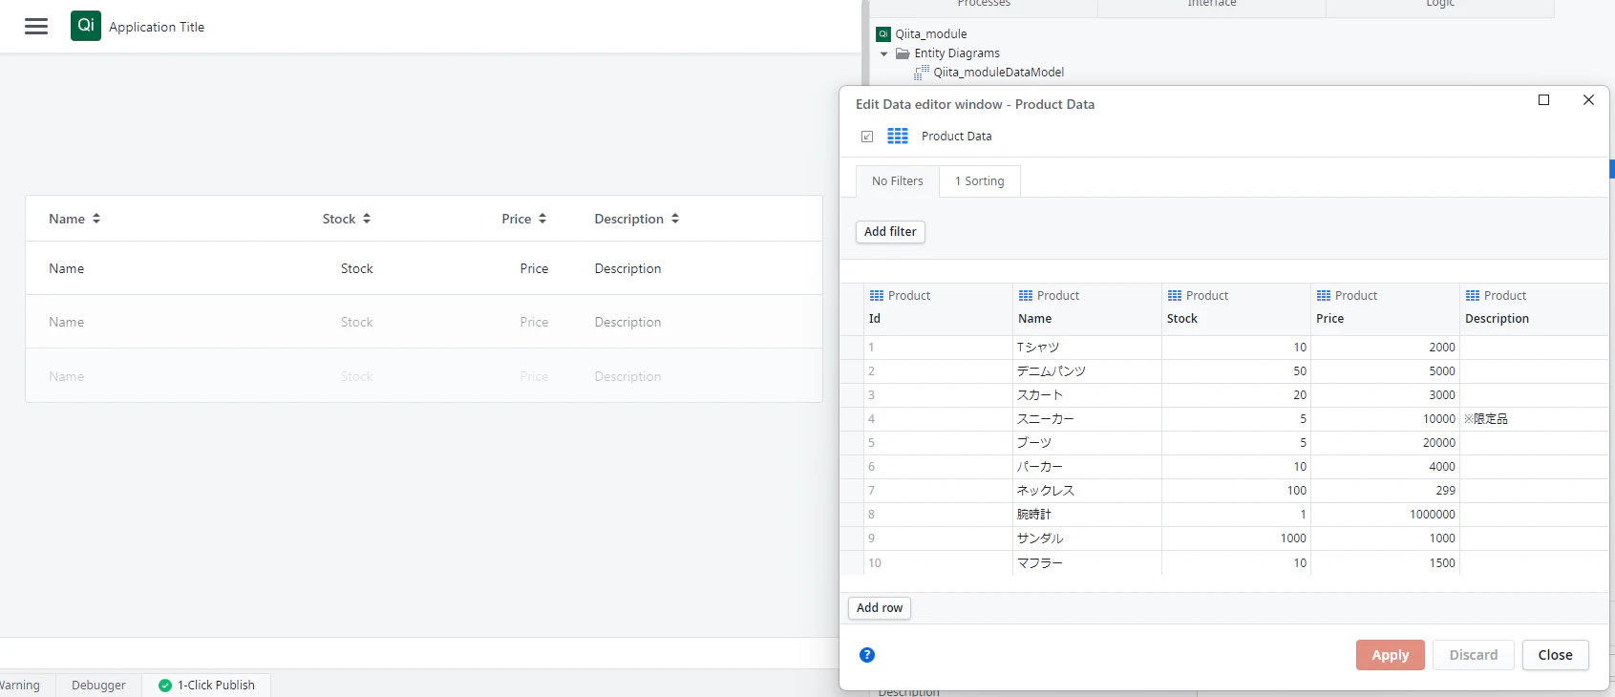Click the Qi application logo

86,26
